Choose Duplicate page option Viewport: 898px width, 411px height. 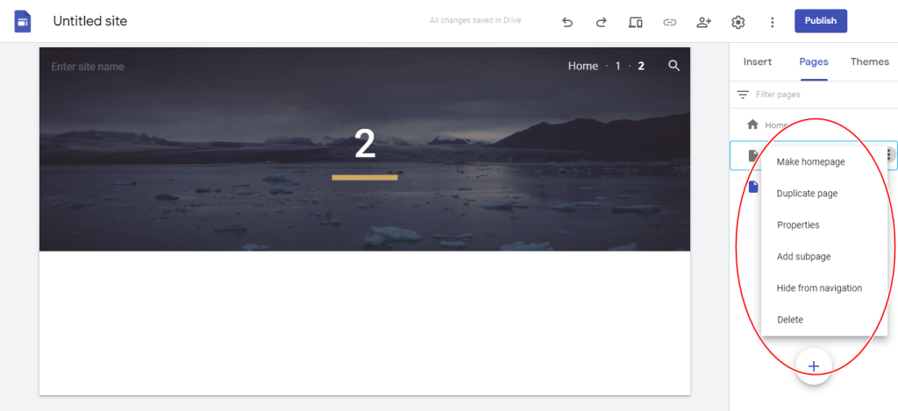807,194
